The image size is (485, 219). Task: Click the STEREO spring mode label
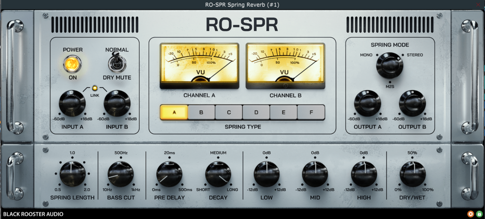pos(415,55)
